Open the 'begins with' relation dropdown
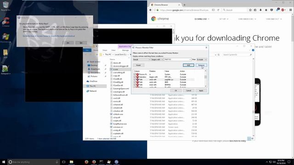This screenshot has height=165, width=294. [x=157, y=60]
